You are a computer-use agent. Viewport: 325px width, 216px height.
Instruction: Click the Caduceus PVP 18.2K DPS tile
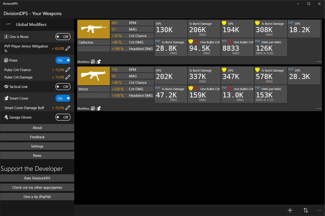[x=304, y=29]
